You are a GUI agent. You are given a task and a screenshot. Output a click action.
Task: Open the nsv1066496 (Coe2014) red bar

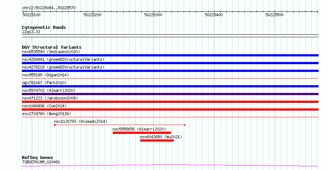170,110
